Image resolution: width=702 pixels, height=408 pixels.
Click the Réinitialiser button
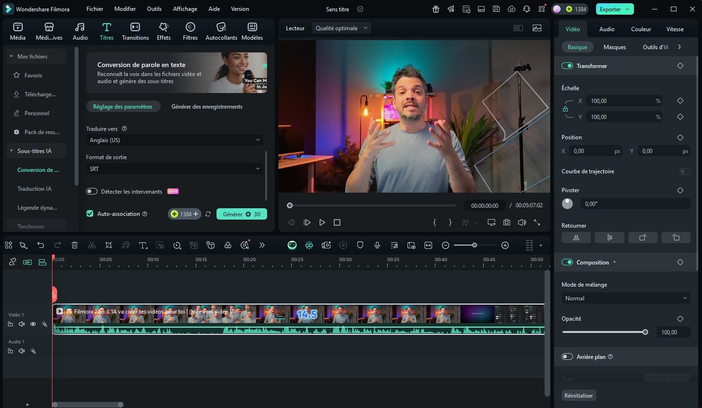pyautogui.click(x=579, y=395)
